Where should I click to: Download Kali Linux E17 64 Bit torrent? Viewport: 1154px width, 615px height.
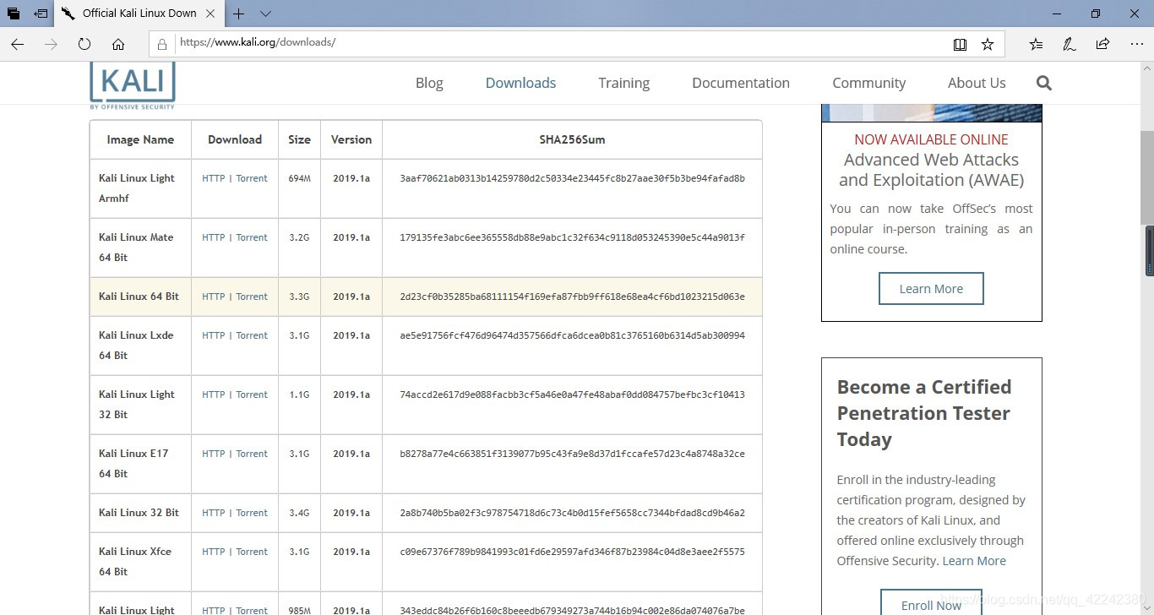[252, 454]
